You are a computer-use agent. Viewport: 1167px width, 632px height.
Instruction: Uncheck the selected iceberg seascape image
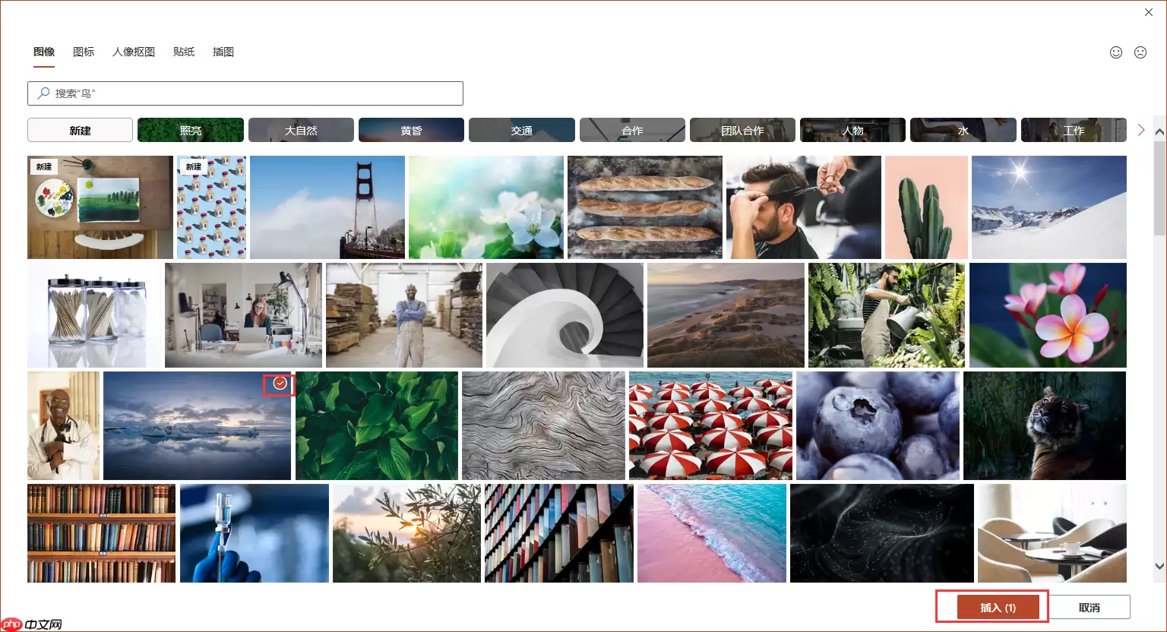click(x=280, y=384)
